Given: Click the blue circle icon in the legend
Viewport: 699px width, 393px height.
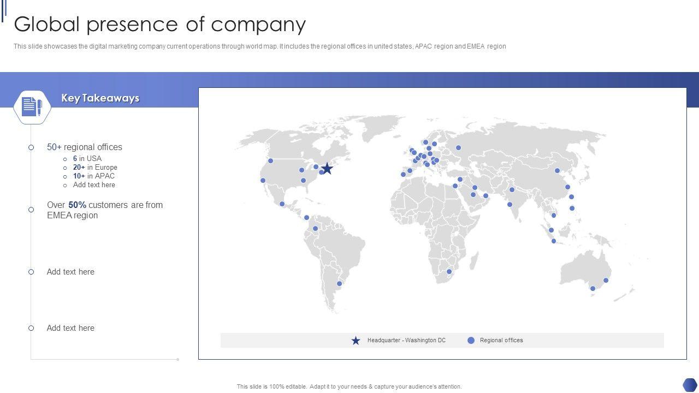Looking at the screenshot, I should [x=471, y=341].
